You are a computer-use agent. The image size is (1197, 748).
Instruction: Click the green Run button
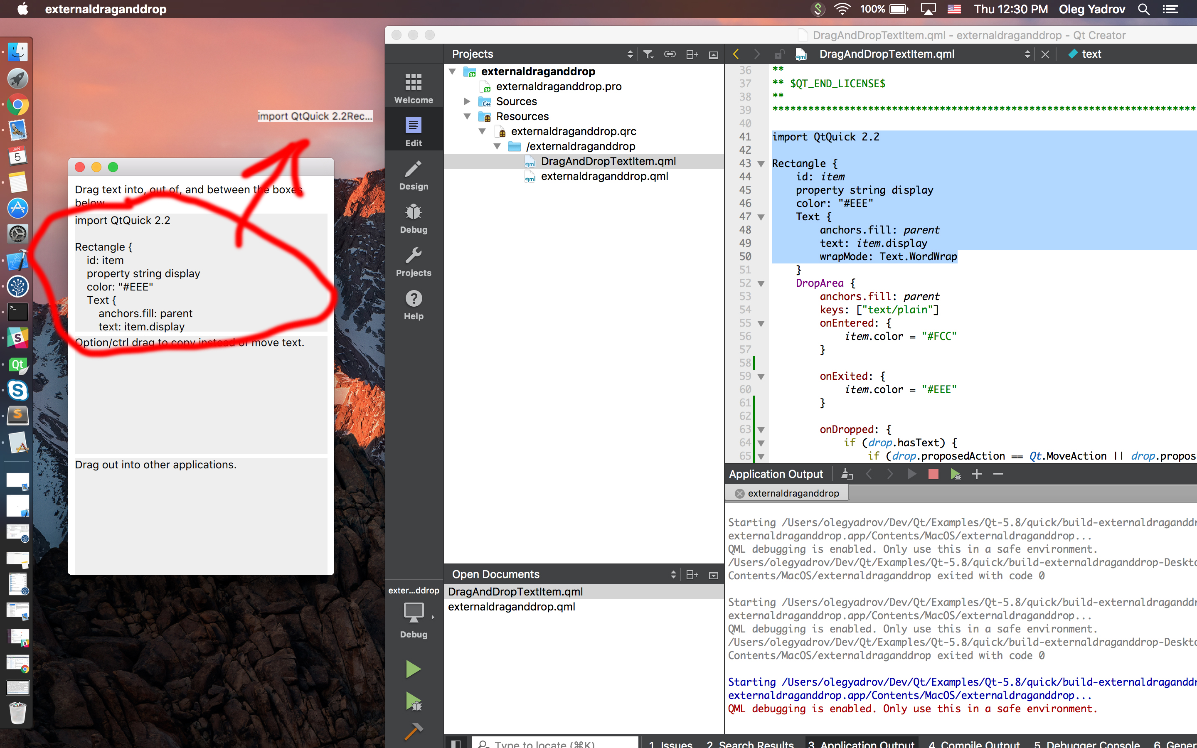tap(413, 669)
